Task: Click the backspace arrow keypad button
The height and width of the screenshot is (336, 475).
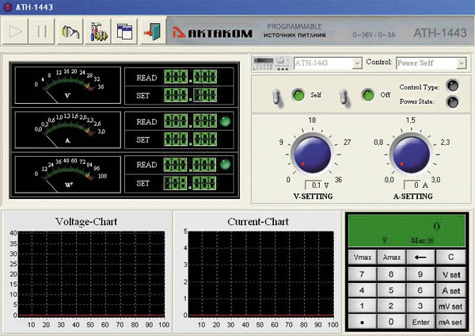Action: pos(420,258)
